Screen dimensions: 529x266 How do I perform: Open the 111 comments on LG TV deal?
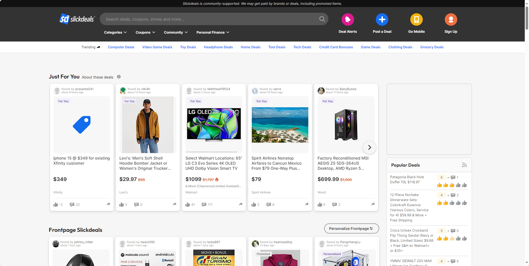pos(207,204)
